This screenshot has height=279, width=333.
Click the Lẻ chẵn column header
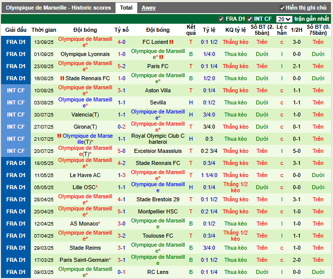[x=282, y=30]
